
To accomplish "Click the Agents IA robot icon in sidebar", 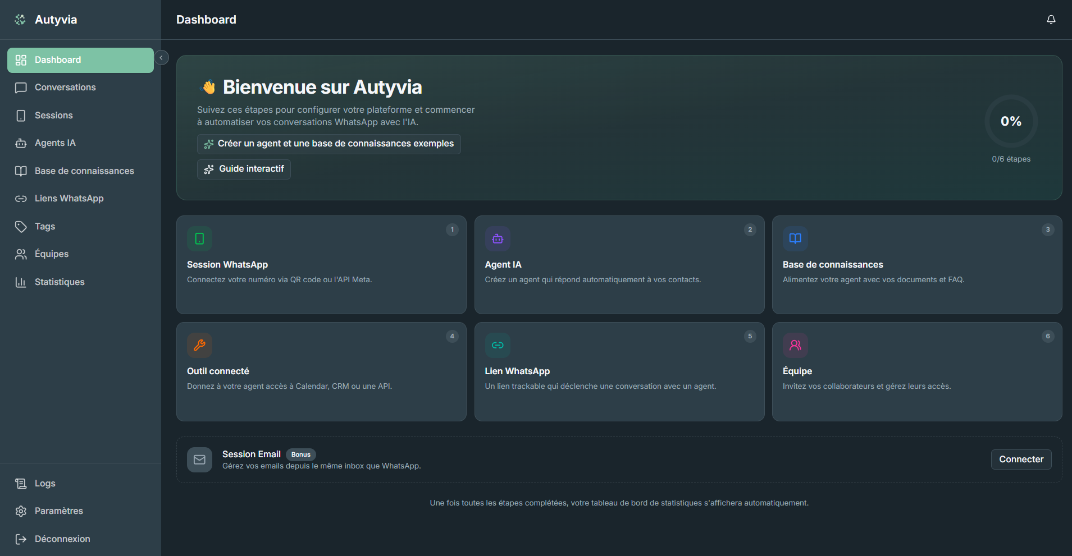I will pyautogui.click(x=21, y=143).
